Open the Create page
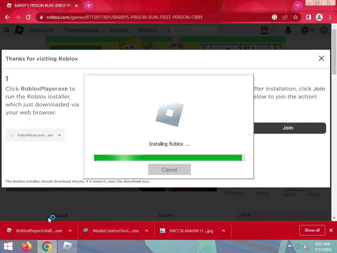The image size is (337, 253). (x=119, y=30)
